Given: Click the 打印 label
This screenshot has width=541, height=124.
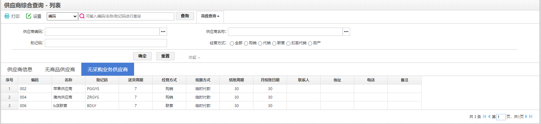Looking at the screenshot, I should [x=15, y=16].
